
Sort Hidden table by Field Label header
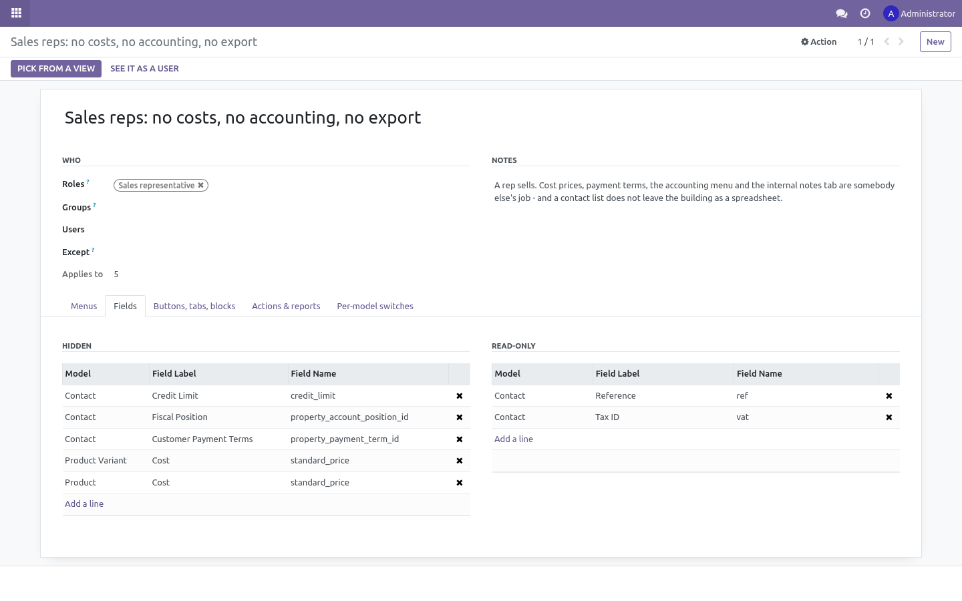(218, 374)
